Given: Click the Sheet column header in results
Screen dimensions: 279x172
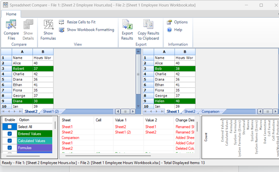Looking at the screenshot, I should [x=77, y=120].
